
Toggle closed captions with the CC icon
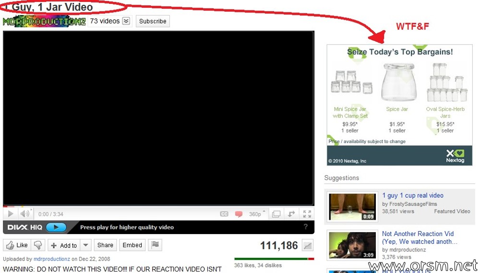tap(224, 214)
